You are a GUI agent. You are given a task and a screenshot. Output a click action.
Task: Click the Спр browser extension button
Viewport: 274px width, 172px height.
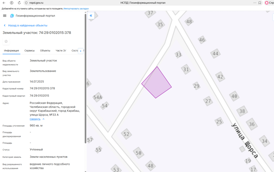point(269,3)
